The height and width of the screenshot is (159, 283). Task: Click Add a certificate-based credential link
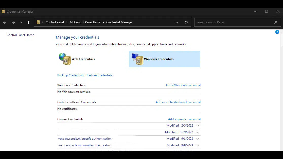tap(178, 102)
